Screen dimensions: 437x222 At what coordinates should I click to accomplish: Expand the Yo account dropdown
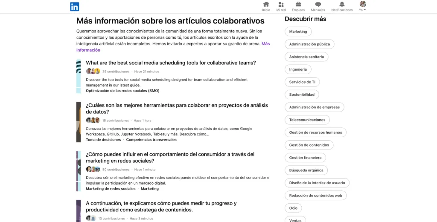coord(362,10)
